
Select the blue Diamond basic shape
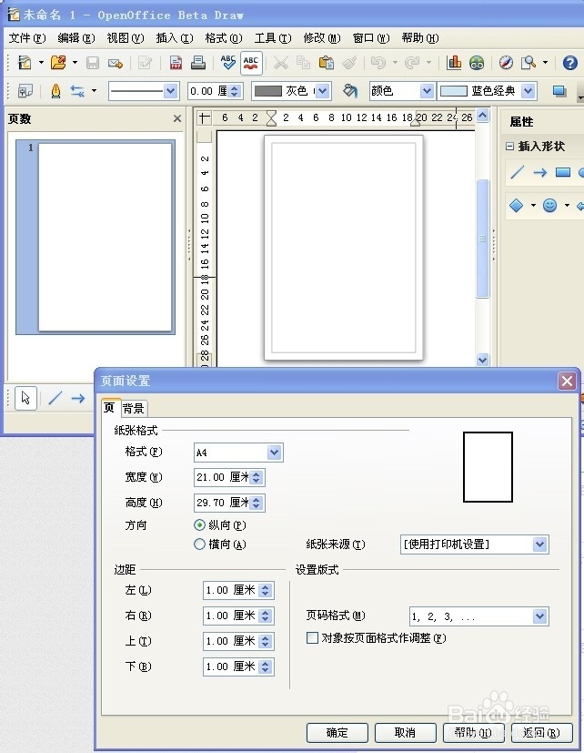(517, 206)
